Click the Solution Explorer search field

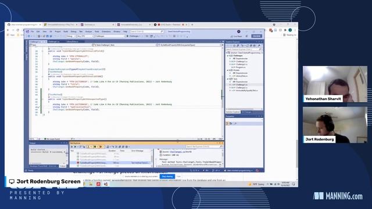[244, 49]
